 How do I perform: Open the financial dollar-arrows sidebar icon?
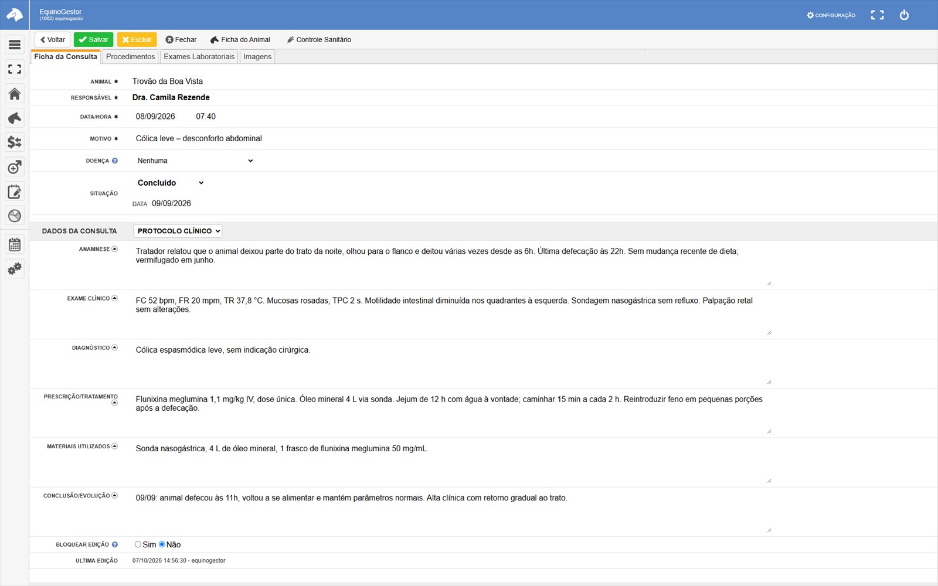coord(15,142)
